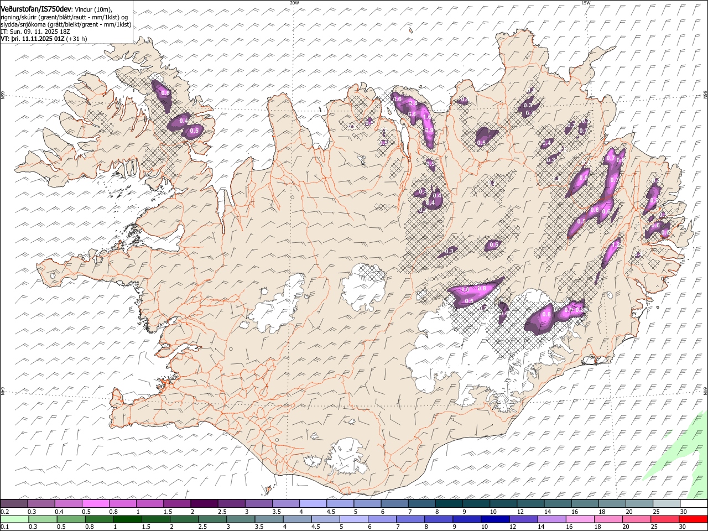Select upper legend swatch between 1 and 1.5

(149, 503)
